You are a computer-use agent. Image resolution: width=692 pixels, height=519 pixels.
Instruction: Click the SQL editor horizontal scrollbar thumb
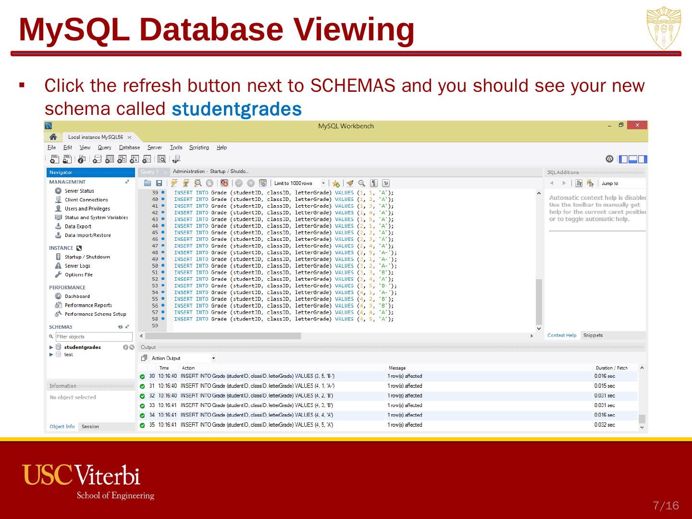[x=222, y=336]
